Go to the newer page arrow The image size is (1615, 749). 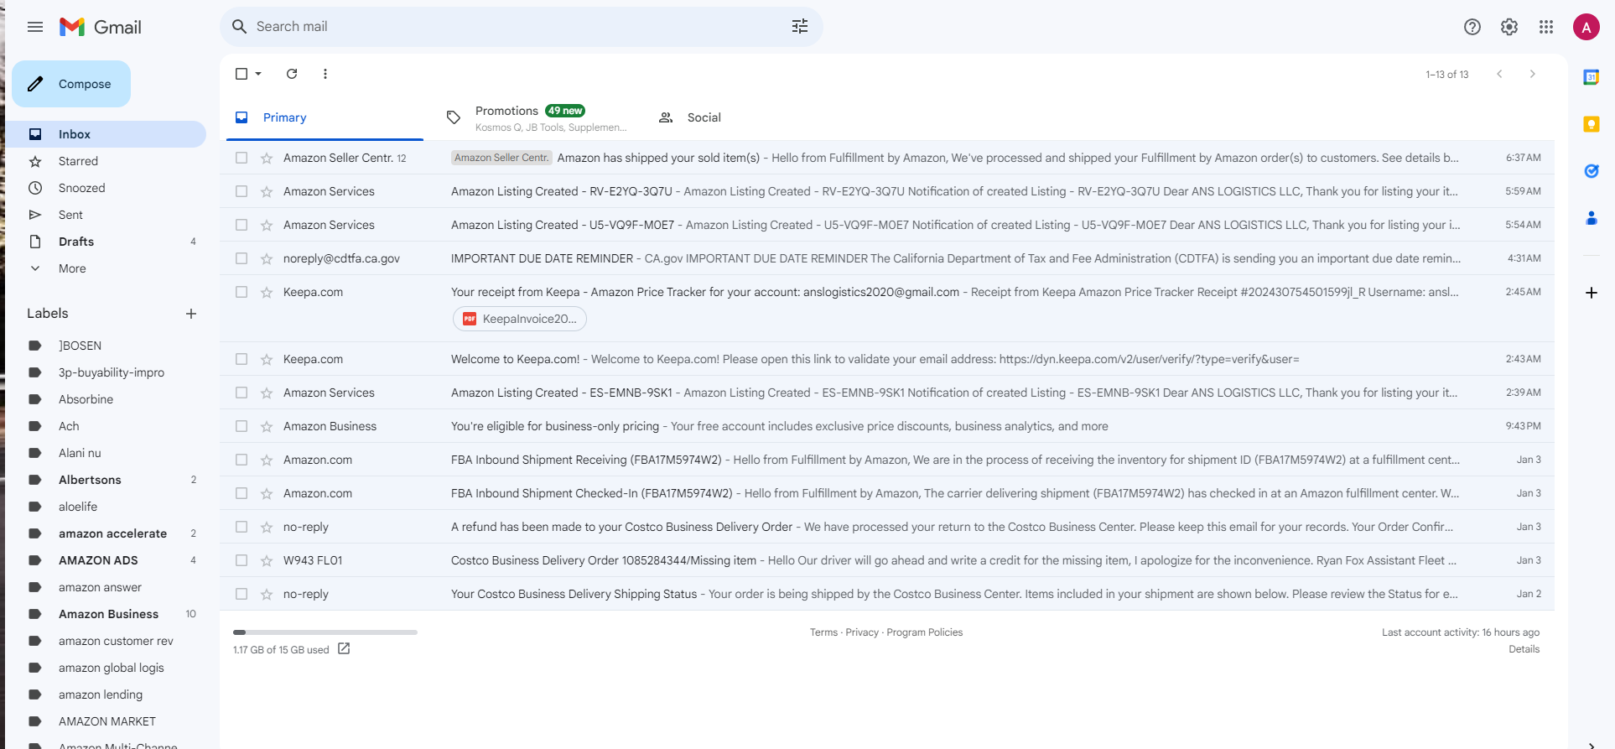1499,74
